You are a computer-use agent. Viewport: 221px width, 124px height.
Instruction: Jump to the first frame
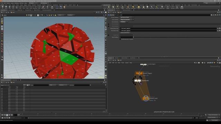tap(2, 115)
